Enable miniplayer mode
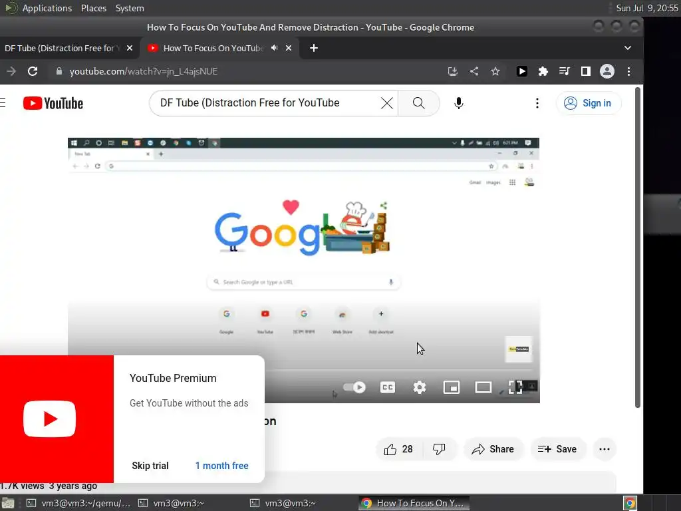 pyautogui.click(x=452, y=387)
